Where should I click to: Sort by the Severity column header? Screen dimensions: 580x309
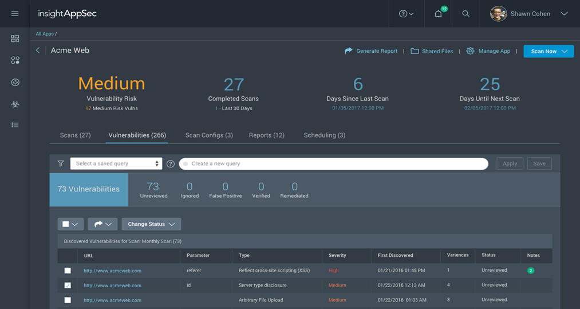point(337,255)
